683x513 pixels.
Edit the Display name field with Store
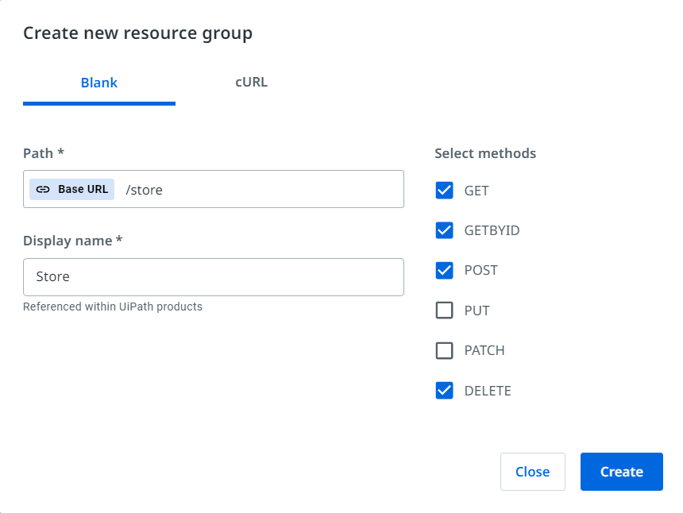[x=214, y=277]
